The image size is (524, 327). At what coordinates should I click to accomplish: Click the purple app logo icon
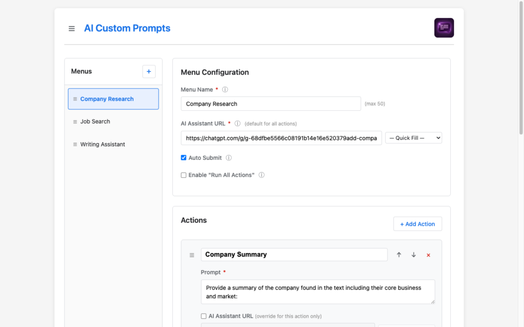pos(444,28)
